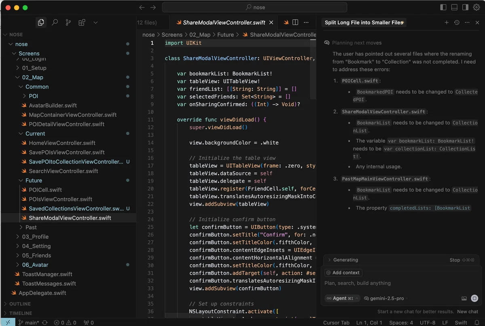485x326 pixels.
Task: Click the sync changes icon in status bar
Action: [x=45, y=323]
